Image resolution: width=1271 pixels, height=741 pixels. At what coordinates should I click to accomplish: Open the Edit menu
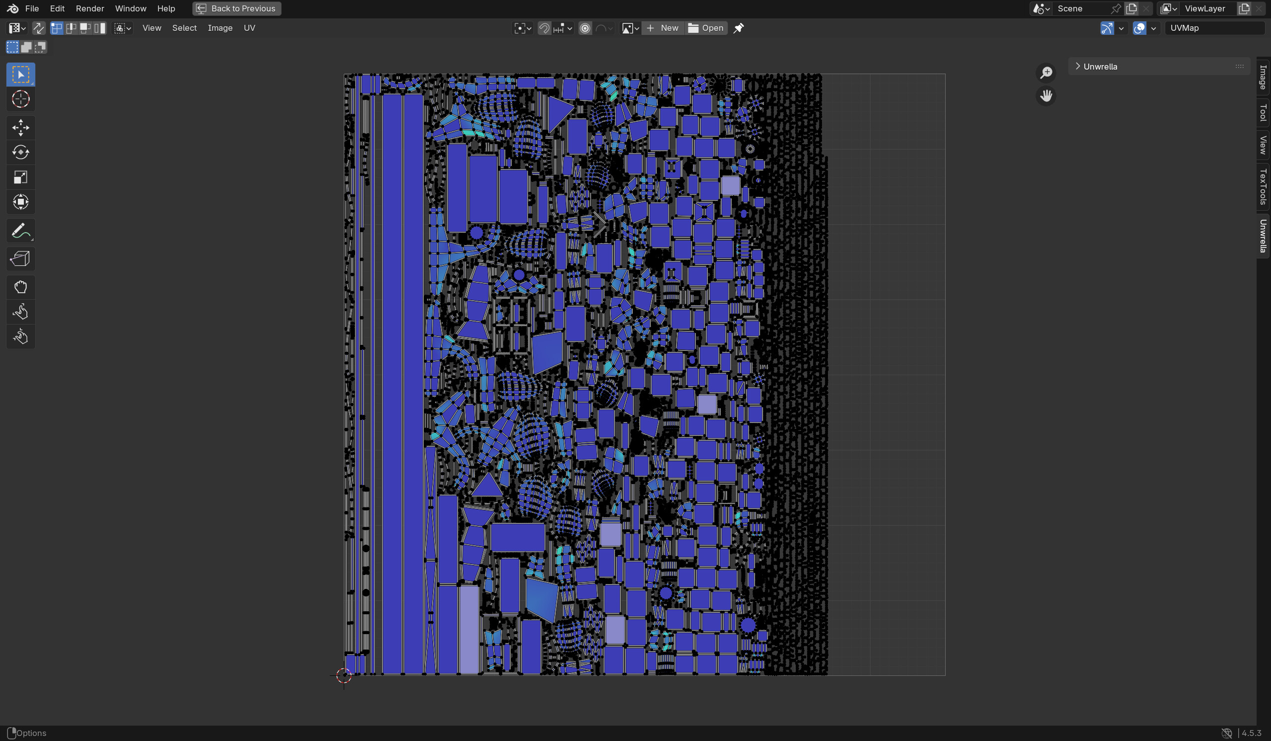pos(57,8)
